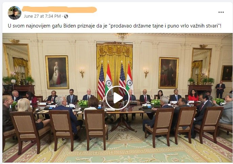Click the woman wearing red on right
The width and height of the screenshot is (233, 164).
point(193,95)
